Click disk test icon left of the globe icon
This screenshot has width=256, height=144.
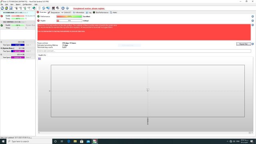[29, 8]
